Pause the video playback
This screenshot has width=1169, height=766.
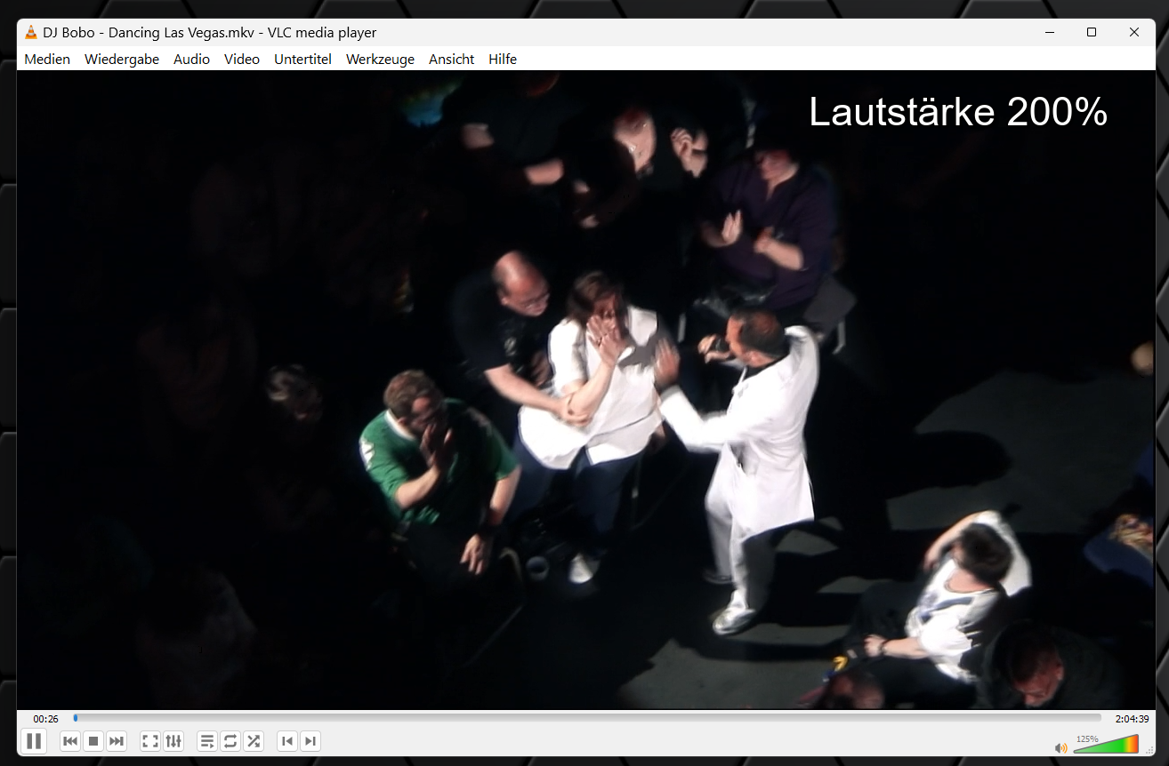coord(34,740)
